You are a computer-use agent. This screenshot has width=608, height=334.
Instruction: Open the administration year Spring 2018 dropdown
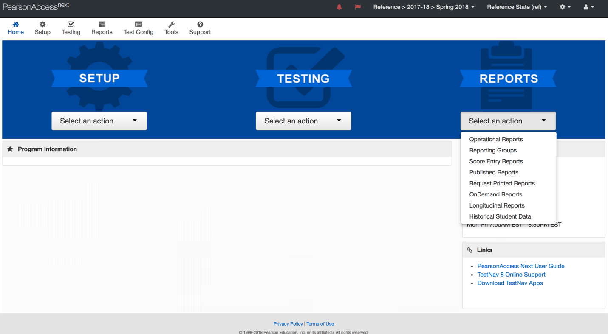[x=424, y=7]
